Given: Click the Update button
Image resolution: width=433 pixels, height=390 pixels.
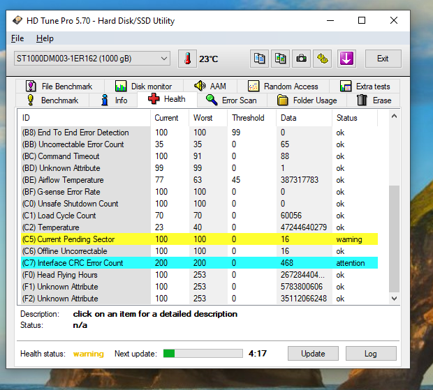Looking at the screenshot, I should [x=313, y=354].
